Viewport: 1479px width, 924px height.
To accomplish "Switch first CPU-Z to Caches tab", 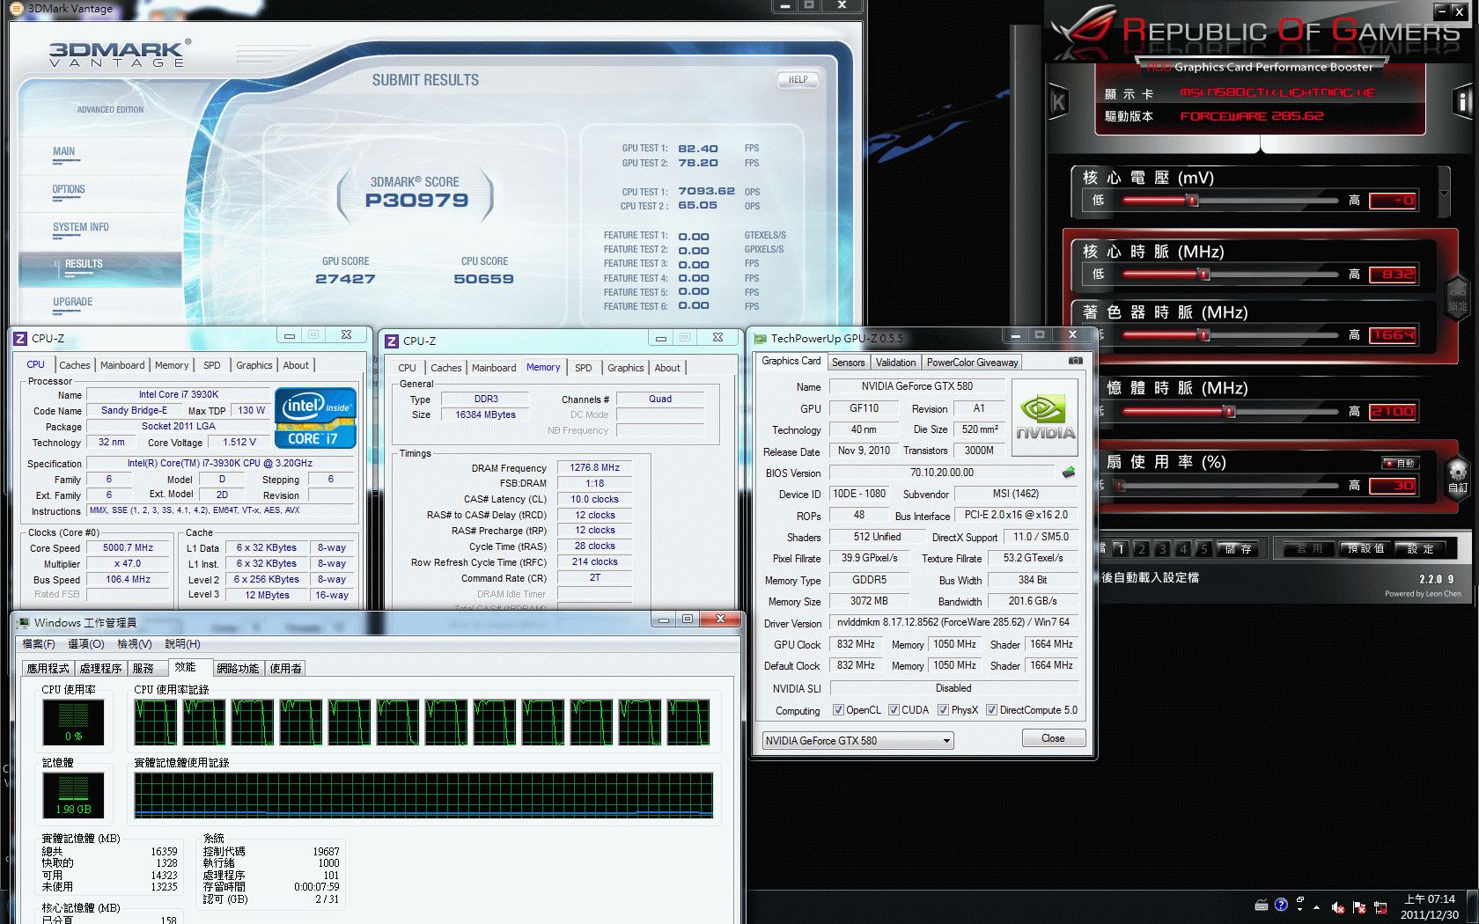I will click(75, 365).
